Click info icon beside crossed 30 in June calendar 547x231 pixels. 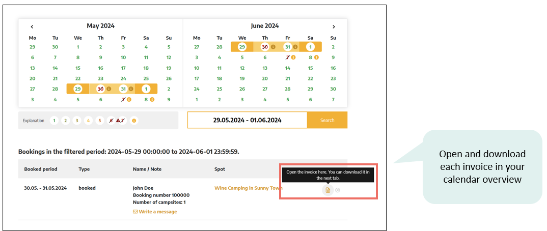(x=273, y=47)
